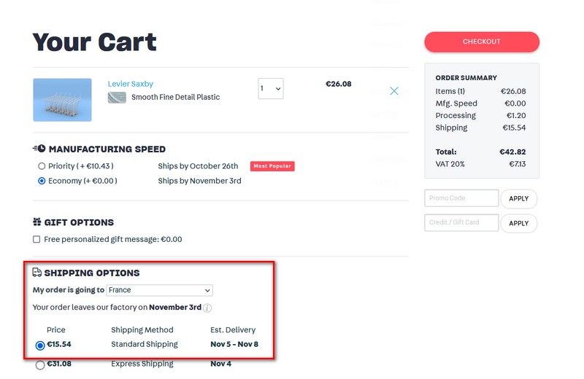The width and height of the screenshot is (584, 379).
Task: Click the shipping truck icon
Action: point(37,273)
